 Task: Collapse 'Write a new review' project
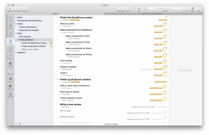point(55,104)
